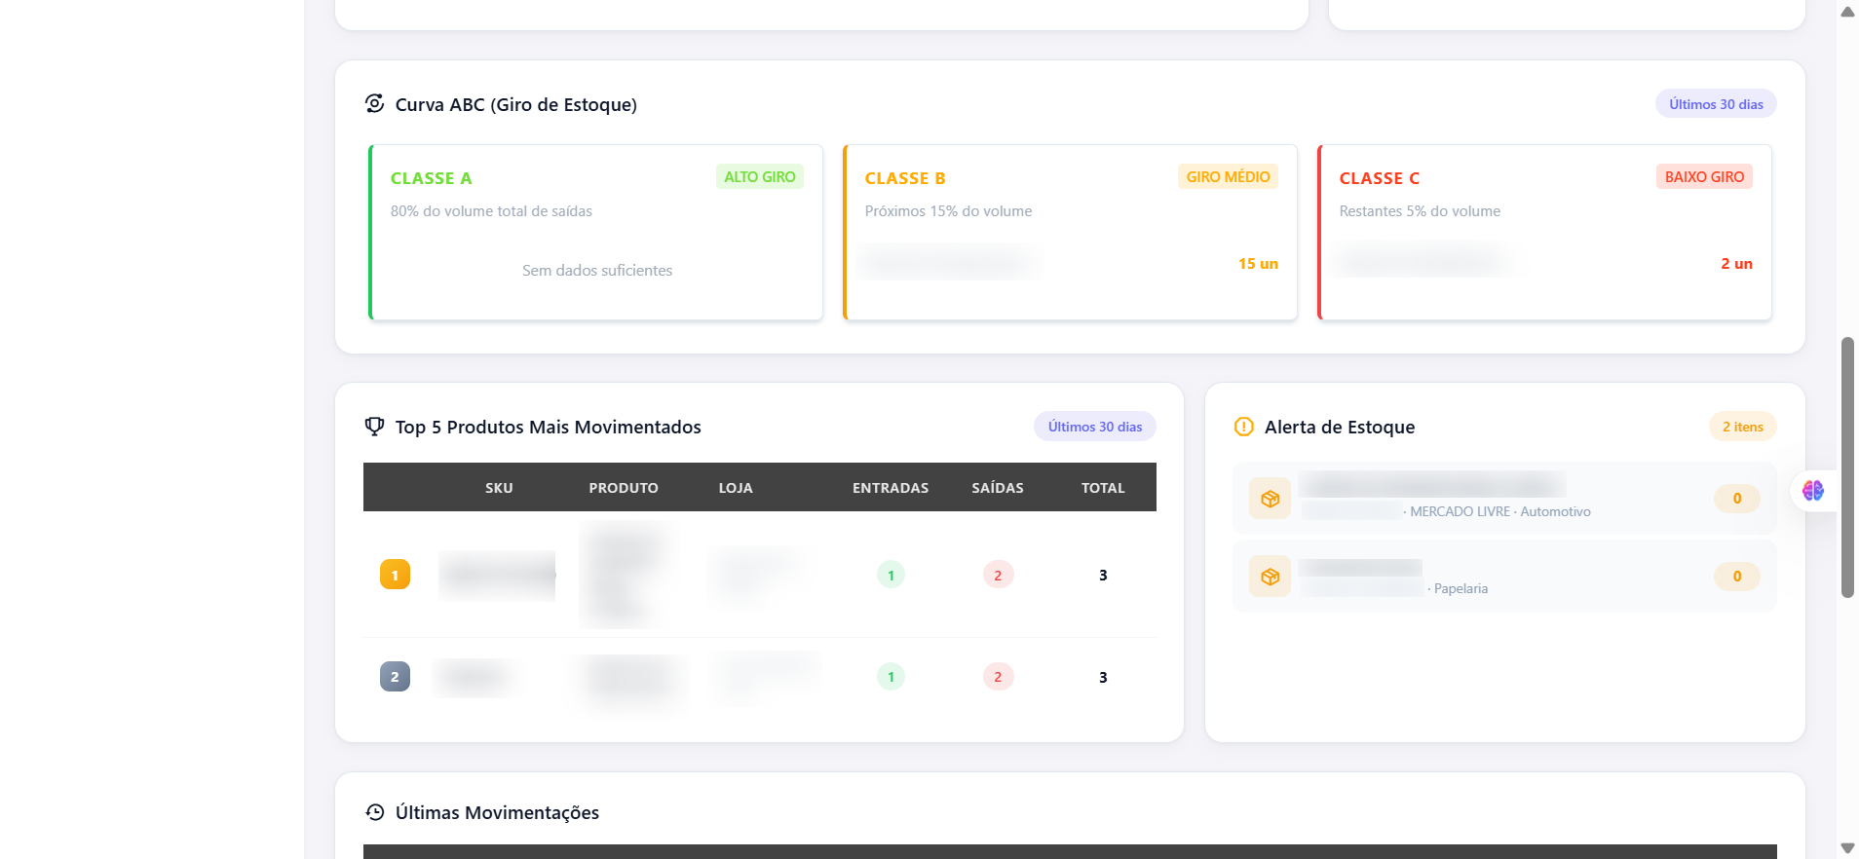Click the red saídas count in row 1
1859x859 pixels.
coord(998,575)
